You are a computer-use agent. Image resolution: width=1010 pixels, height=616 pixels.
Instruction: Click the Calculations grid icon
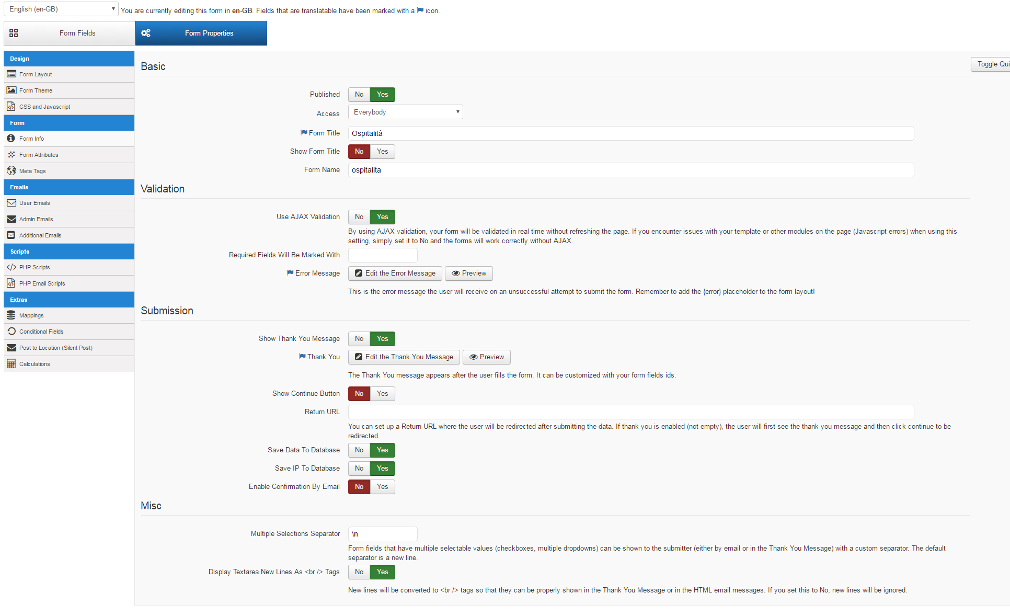[x=11, y=364]
